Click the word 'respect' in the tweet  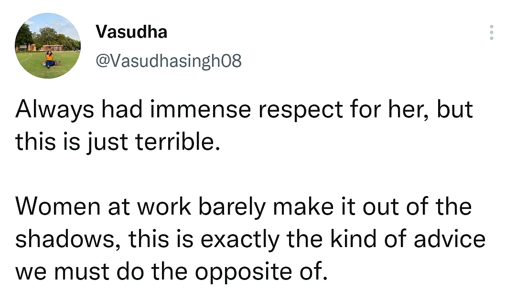(x=301, y=111)
